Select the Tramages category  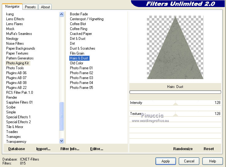[13, 136]
